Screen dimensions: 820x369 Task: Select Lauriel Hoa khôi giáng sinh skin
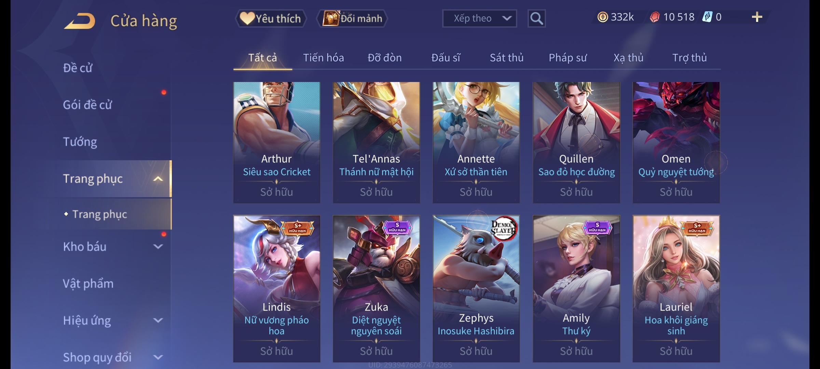[676, 289]
